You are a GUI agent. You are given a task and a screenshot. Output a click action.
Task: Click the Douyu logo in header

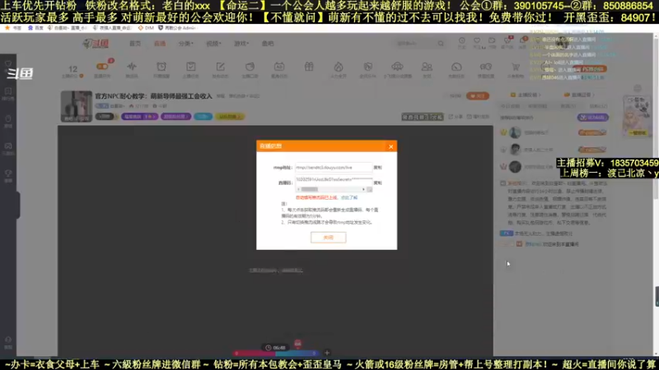tap(96, 44)
